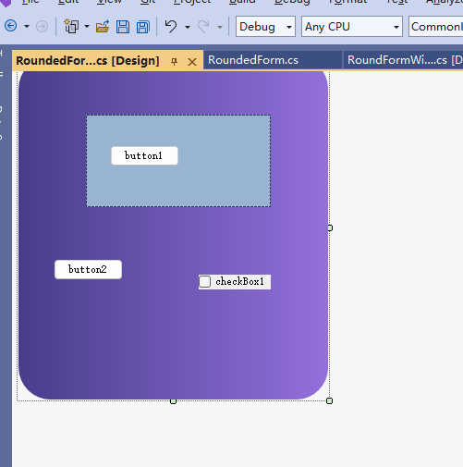Click the New Item toolbar icon
Screen dimensions: 463x467
[71, 26]
